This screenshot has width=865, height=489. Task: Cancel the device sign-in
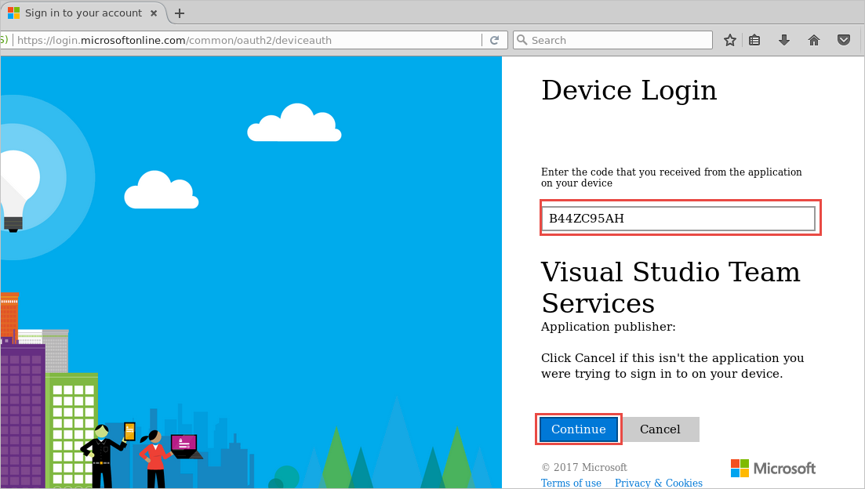(660, 429)
